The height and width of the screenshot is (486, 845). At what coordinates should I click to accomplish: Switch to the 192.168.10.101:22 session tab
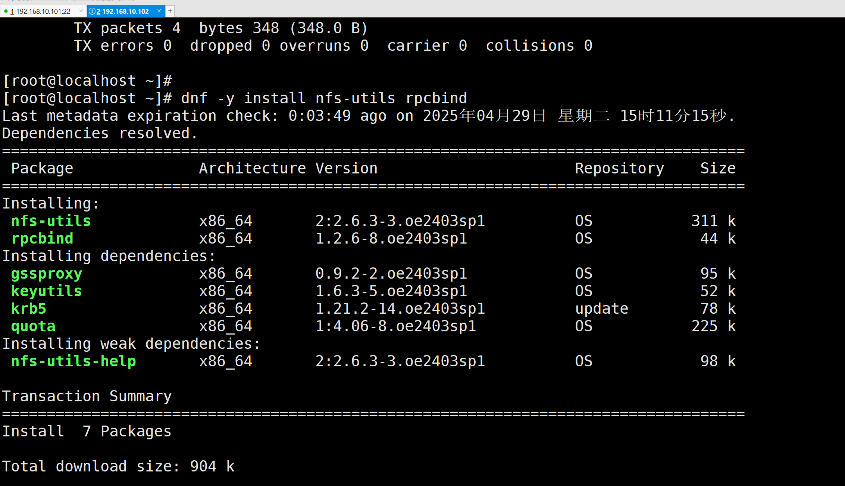click(x=41, y=11)
